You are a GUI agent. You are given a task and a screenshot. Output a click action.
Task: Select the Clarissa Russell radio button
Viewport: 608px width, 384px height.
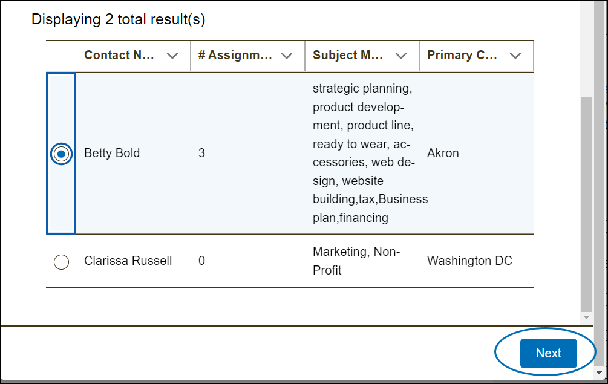point(61,262)
